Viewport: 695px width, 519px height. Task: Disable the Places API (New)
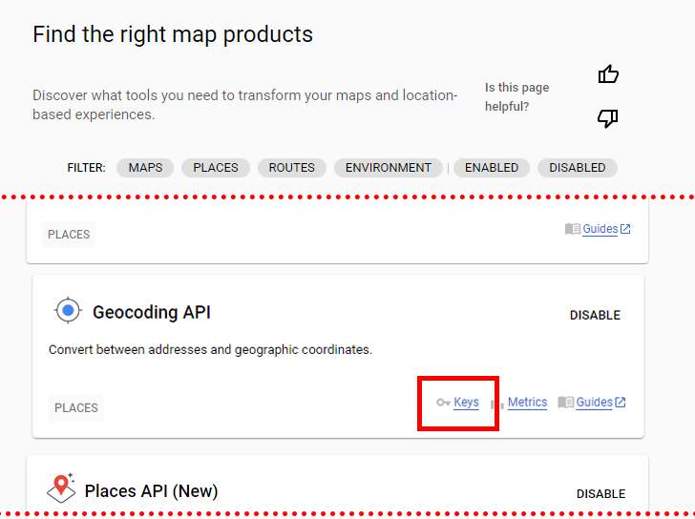click(600, 494)
